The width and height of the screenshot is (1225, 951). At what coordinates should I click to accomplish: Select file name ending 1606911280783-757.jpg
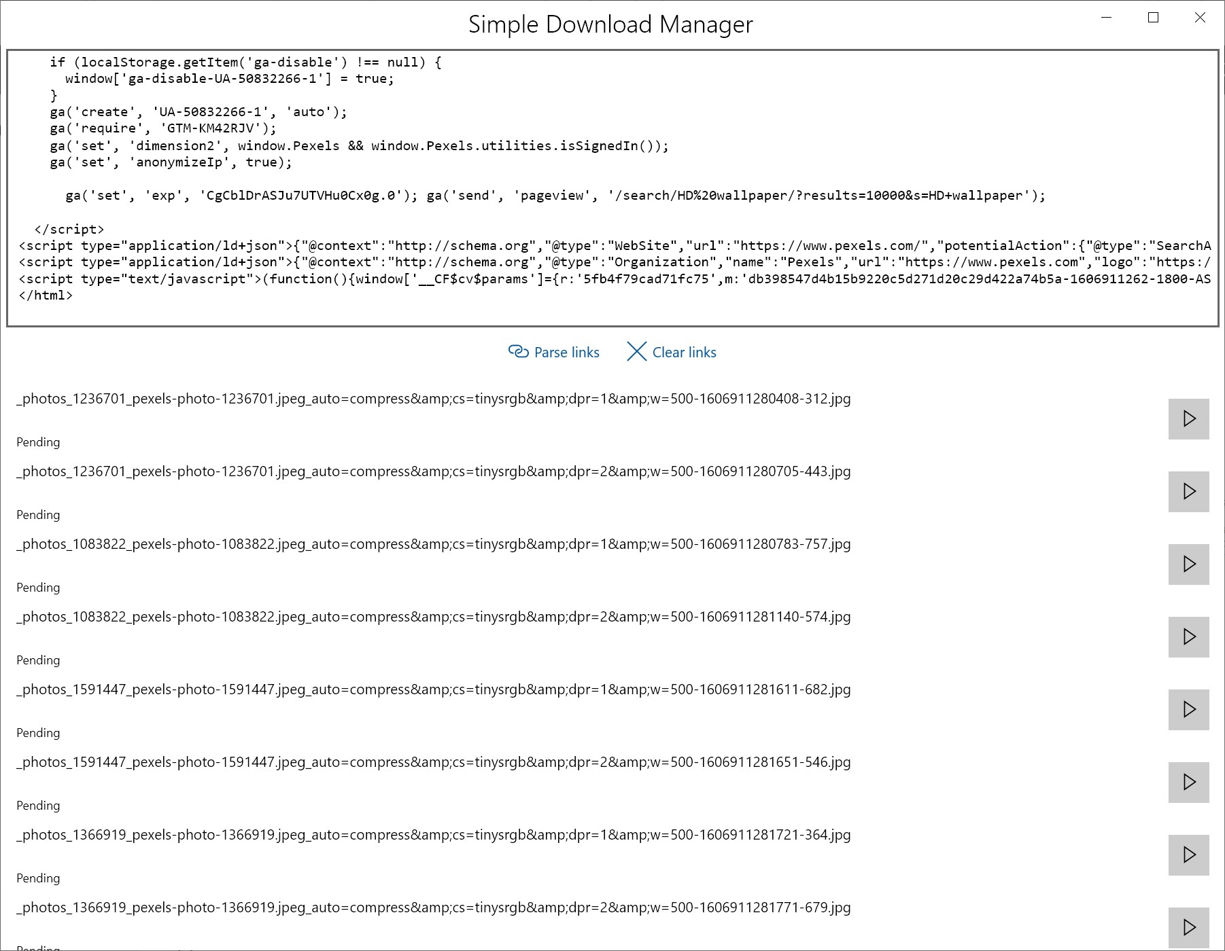[x=434, y=544]
